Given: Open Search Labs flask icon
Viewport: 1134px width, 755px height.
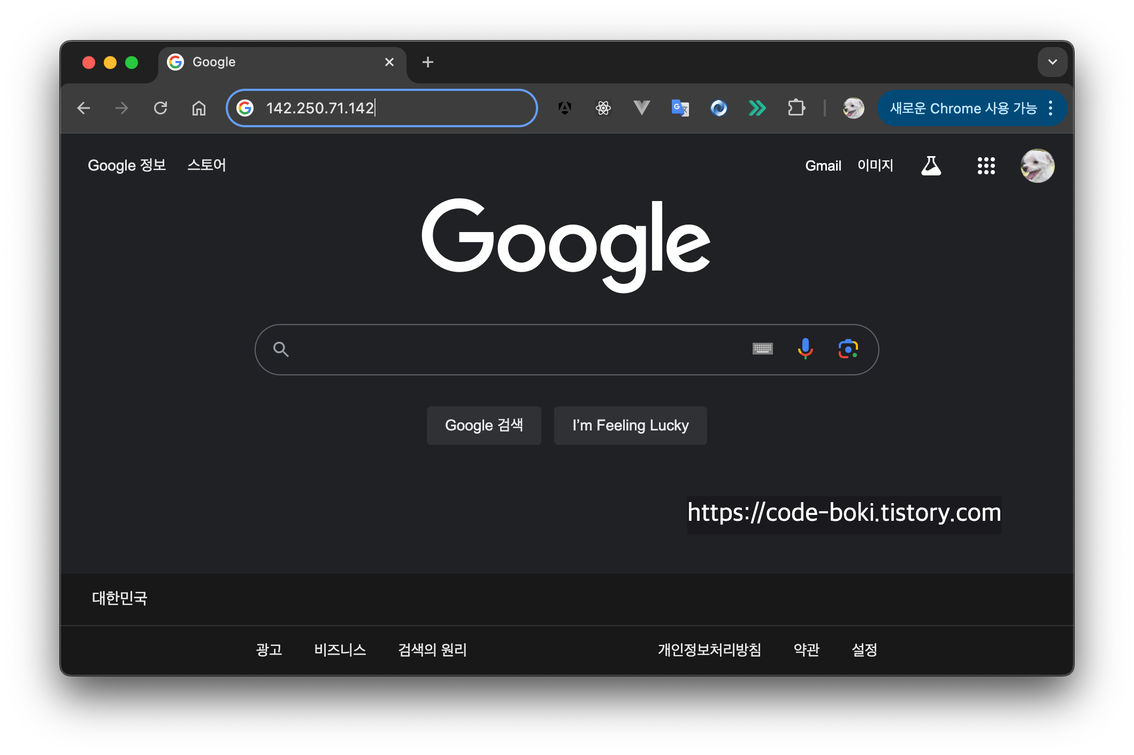Looking at the screenshot, I should tap(931, 166).
